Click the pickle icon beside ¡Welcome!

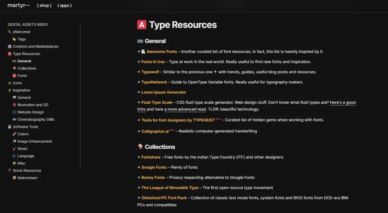(x=9, y=32)
